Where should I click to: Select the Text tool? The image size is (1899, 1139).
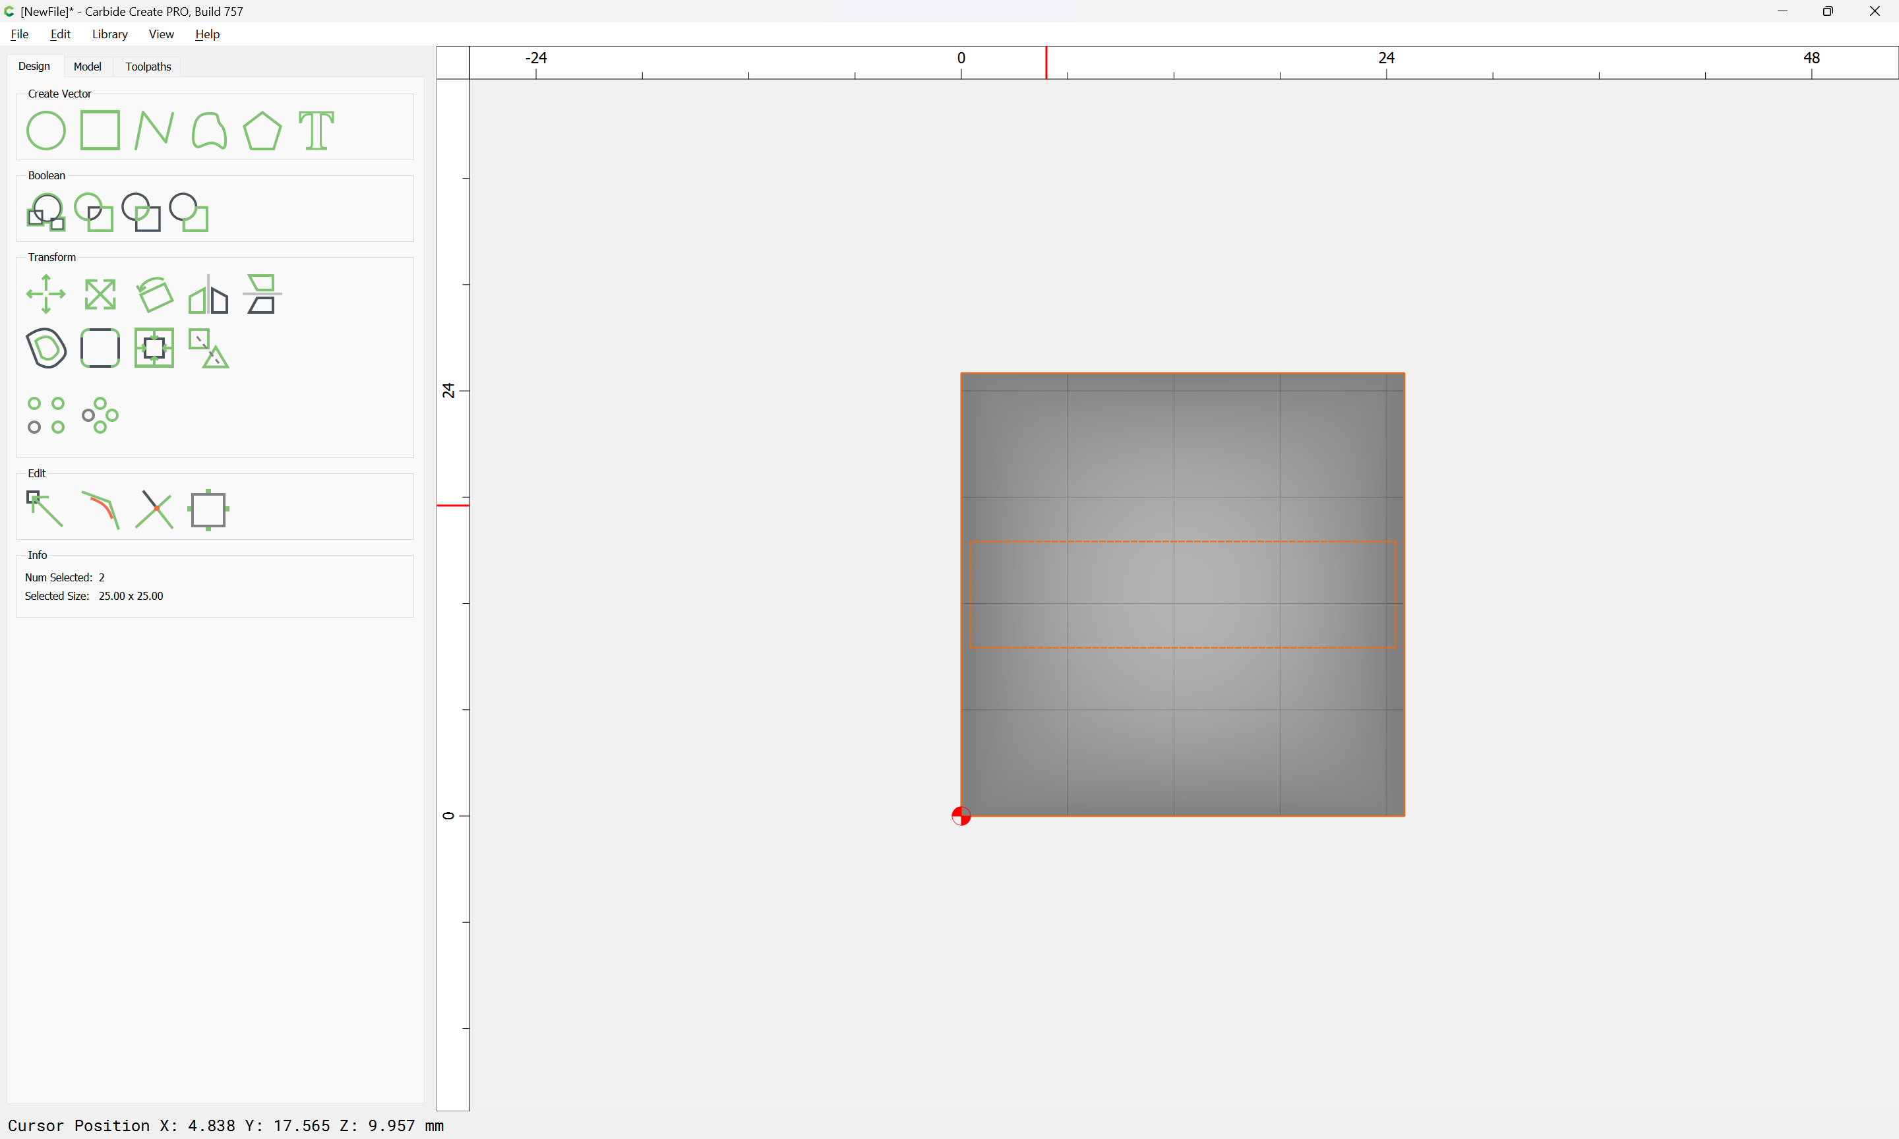coord(316,131)
